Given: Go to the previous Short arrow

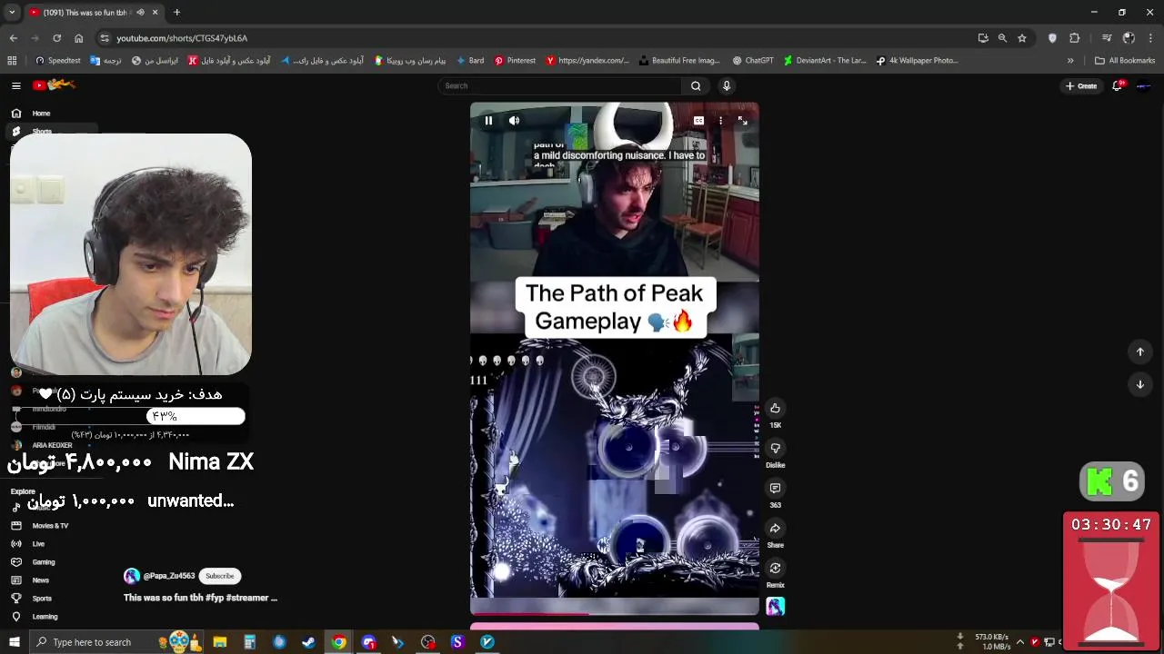Looking at the screenshot, I should pos(1139,352).
